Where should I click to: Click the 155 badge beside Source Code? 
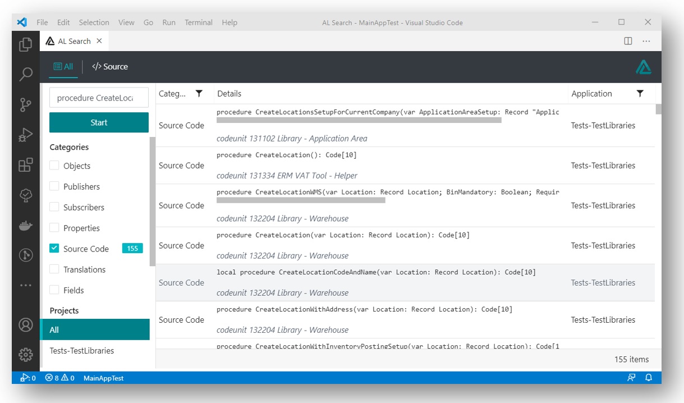132,249
